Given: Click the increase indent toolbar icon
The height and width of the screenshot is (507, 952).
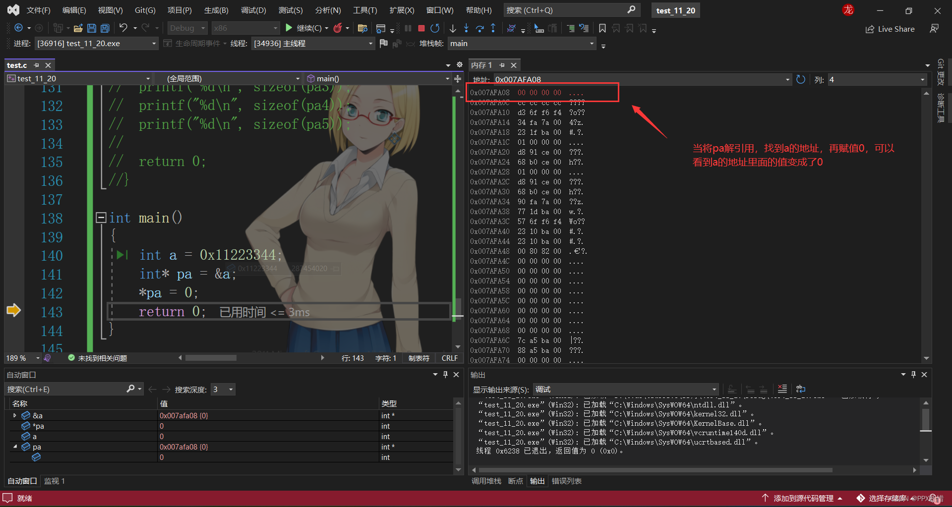Looking at the screenshot, I should (x=571, y=28).
